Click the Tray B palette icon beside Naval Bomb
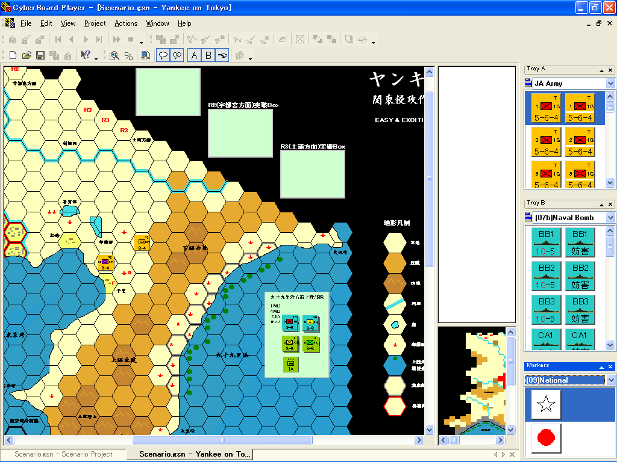 528,217
